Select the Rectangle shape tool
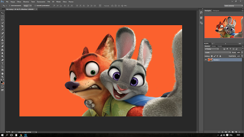The height and width of the screenshot is (137, 244). click(2, 70)
